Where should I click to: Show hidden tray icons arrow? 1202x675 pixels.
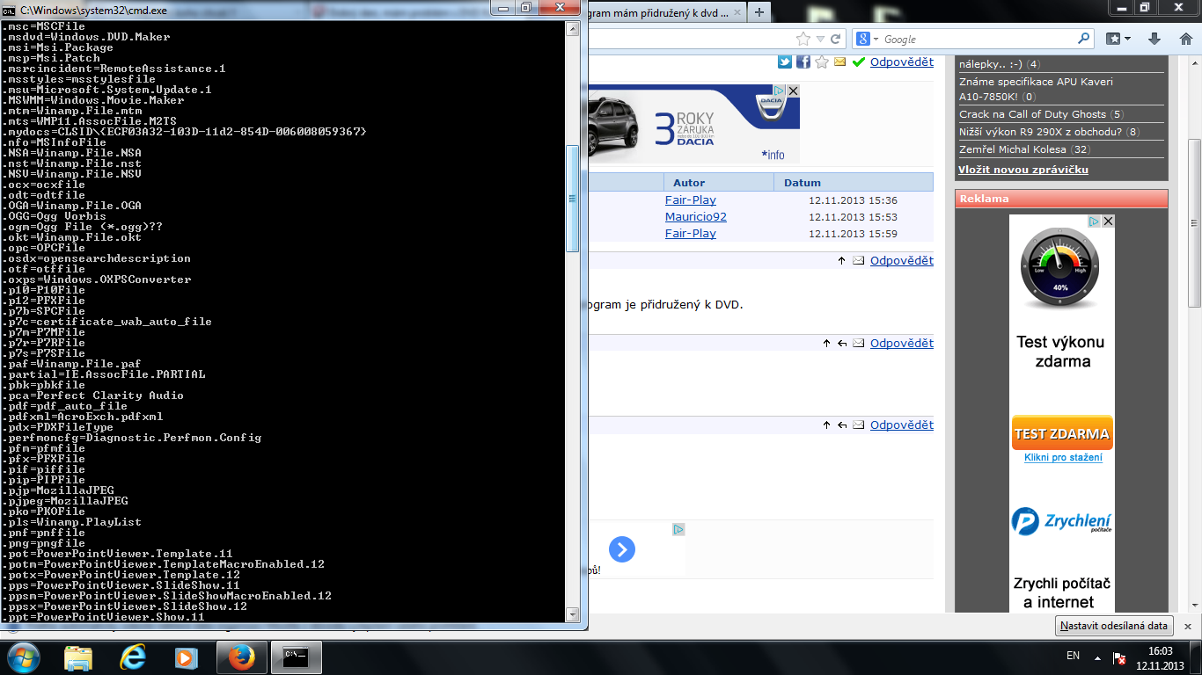[1096, 657]
